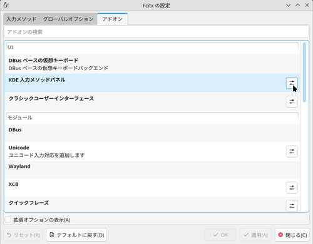Click the リセット(R) button

point(23,235)
